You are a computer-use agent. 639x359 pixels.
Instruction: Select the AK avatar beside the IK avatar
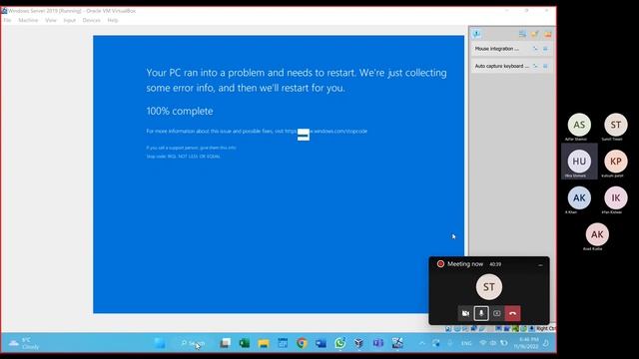[579, 197]
